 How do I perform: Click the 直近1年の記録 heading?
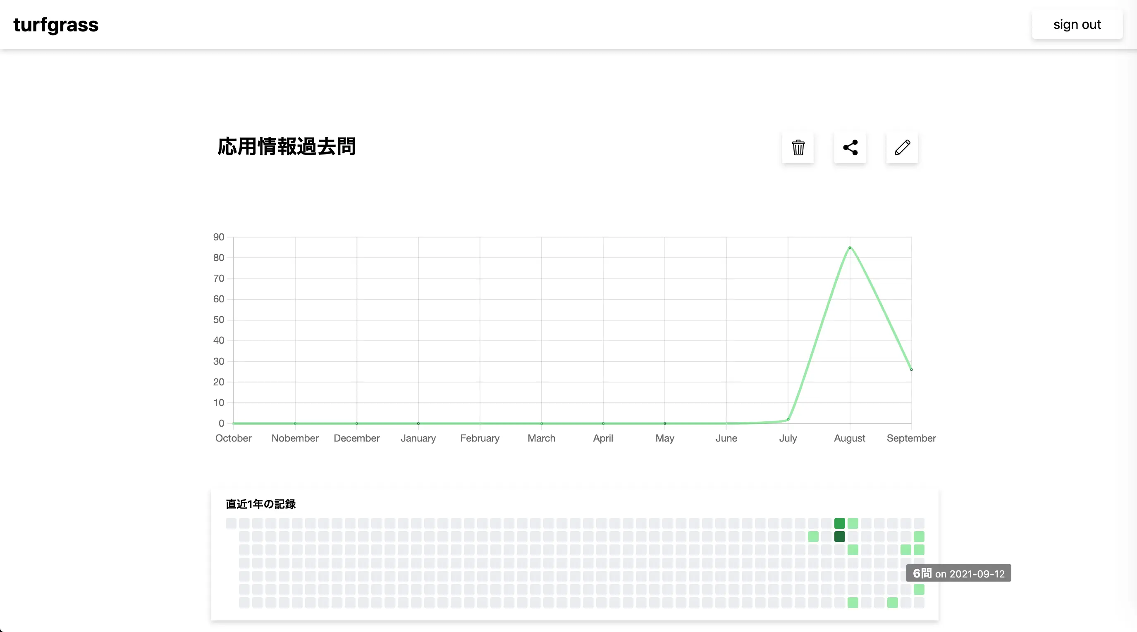tap(260, 504)
